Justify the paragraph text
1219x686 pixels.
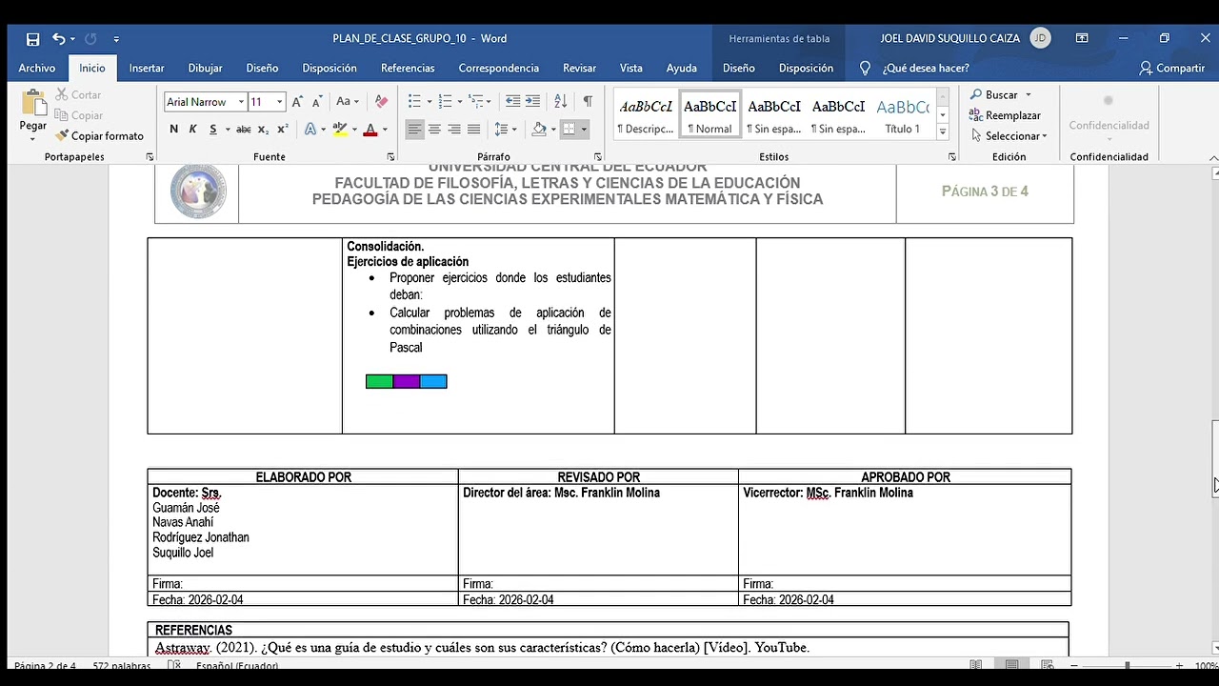pos(473,130)
